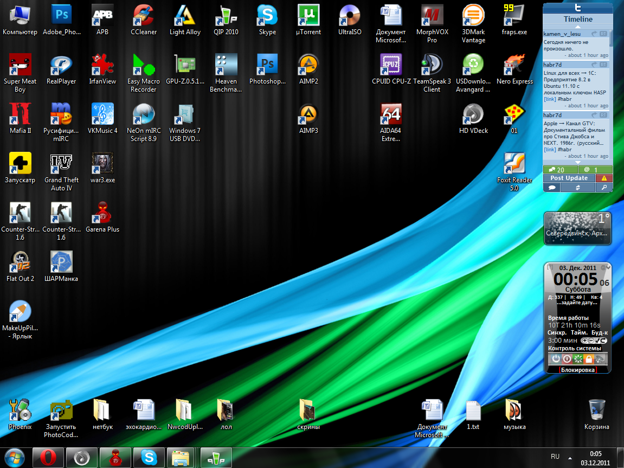This screenshot has height=468, width=624.
Task: Click the Windows Start button
Action: [14, 458]
